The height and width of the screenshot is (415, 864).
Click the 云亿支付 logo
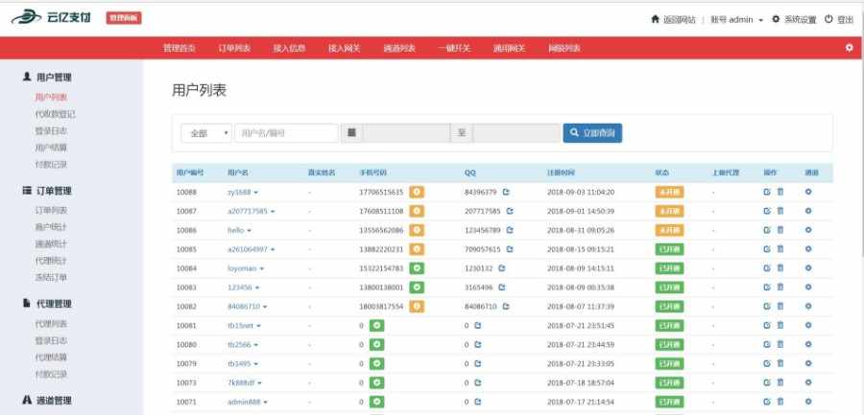tap(51, 17)
